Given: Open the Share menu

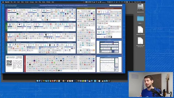Looking at the screenshot, I should coord(43,2).
